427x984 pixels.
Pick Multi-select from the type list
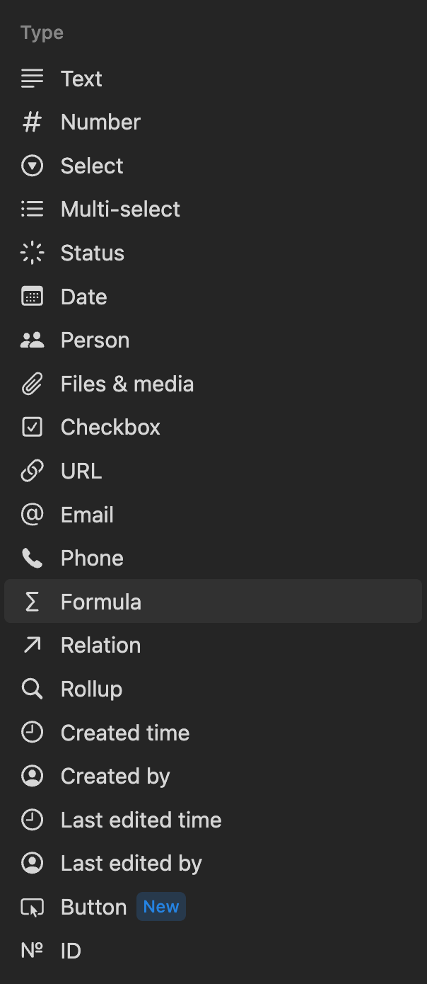click(x=120, y=210)
